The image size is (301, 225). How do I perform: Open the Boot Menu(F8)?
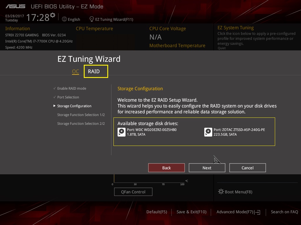pos(238,192)
